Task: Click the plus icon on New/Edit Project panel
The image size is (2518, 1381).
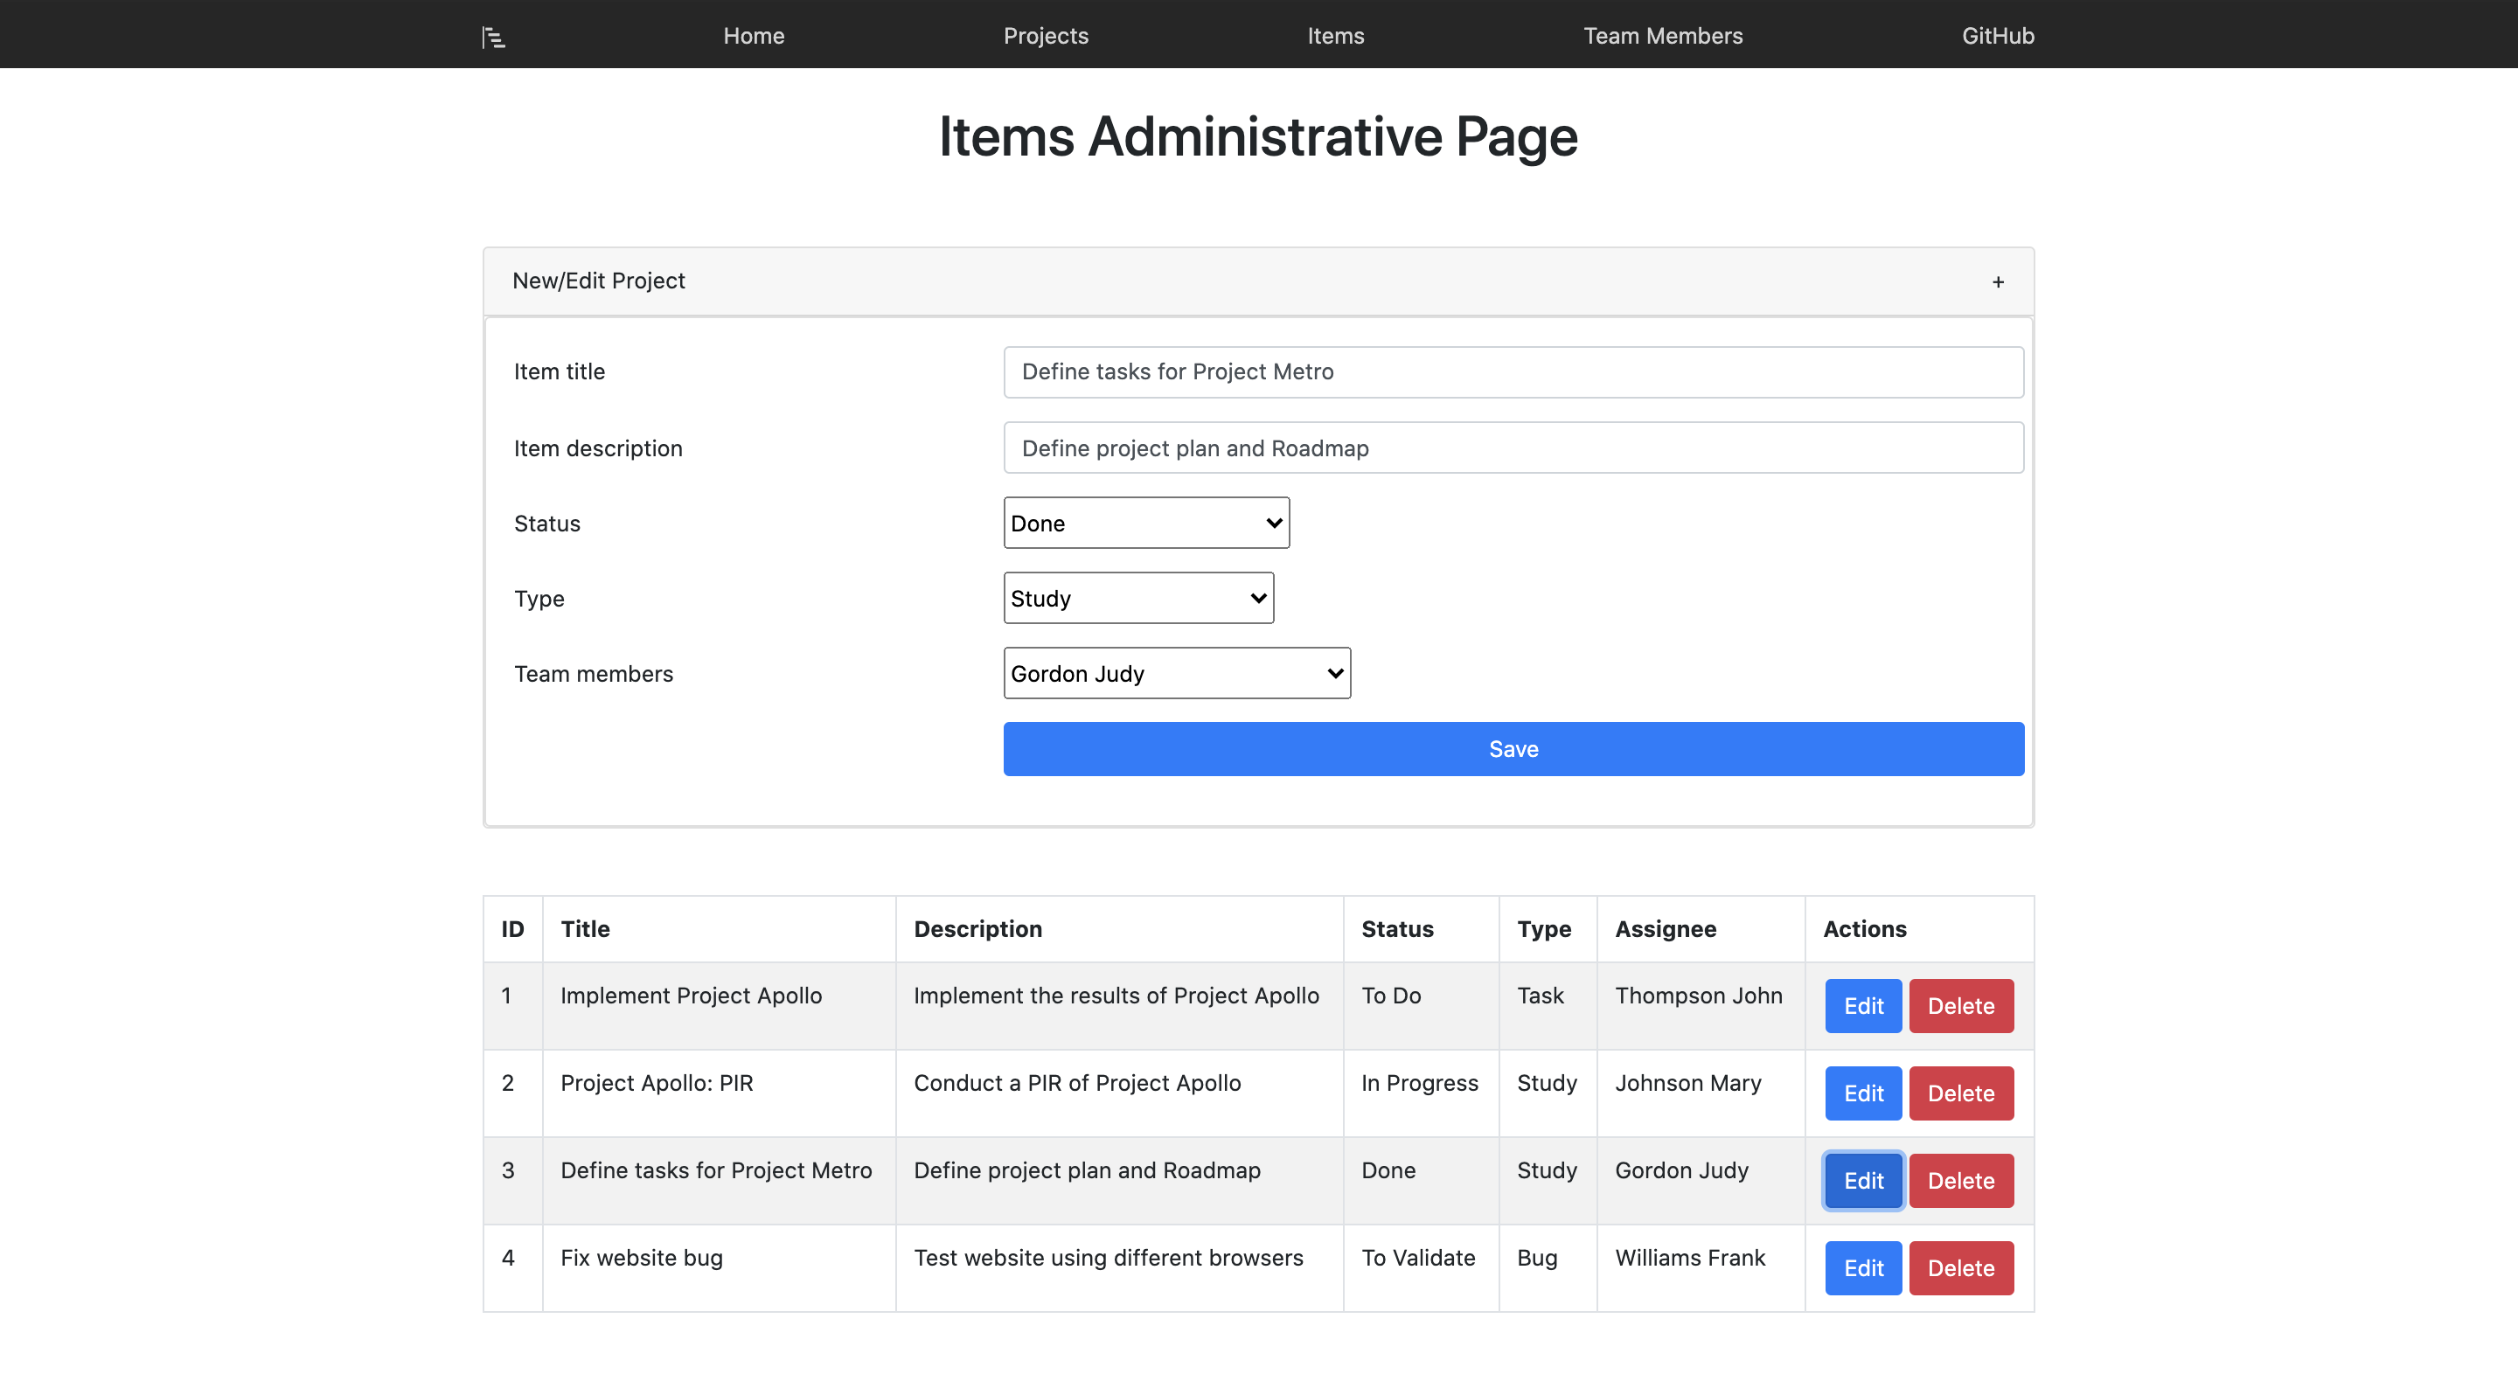Action: point(1997,281)
